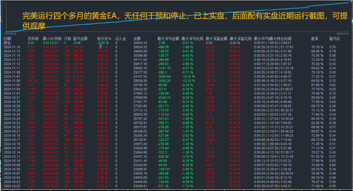Click max floating profit 105.32 cell

click(211, 81)
